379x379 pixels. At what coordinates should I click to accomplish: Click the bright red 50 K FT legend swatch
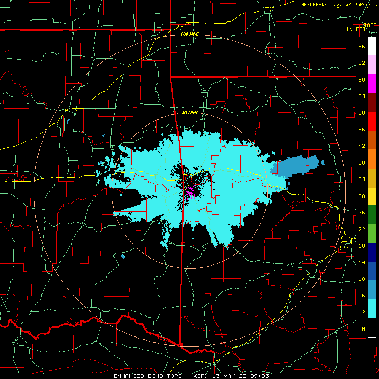[x=372, y=121]
